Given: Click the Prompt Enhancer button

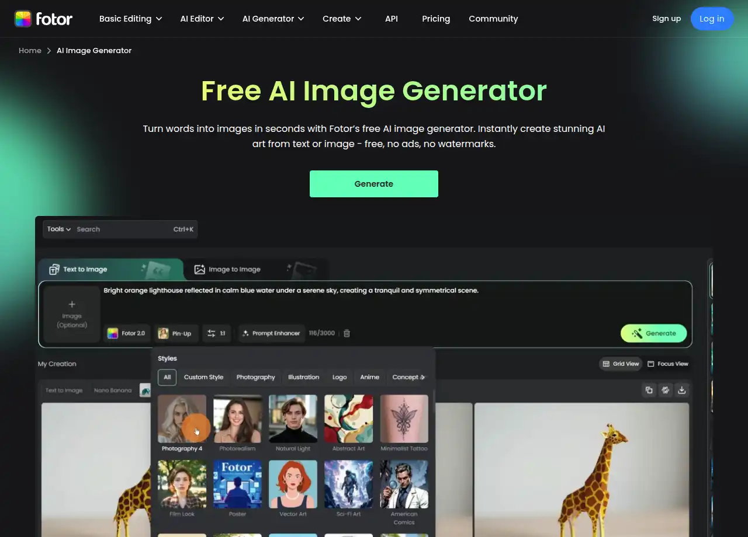Looking at the screenshot, I should coord(271,333).
